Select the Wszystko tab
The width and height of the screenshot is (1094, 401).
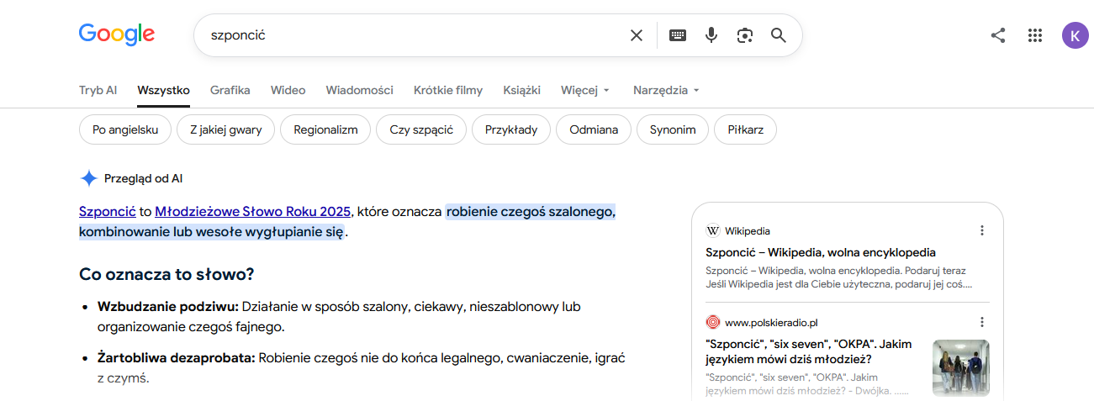pyautogui.click(x=163, y=90)
